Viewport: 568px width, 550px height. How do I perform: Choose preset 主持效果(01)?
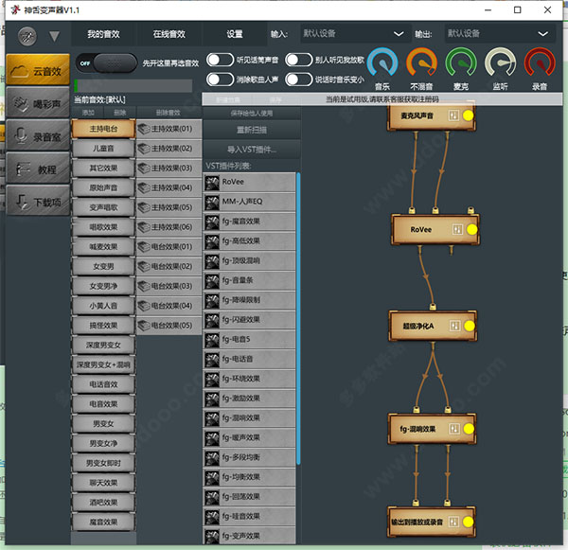click(x=169, y=129)
